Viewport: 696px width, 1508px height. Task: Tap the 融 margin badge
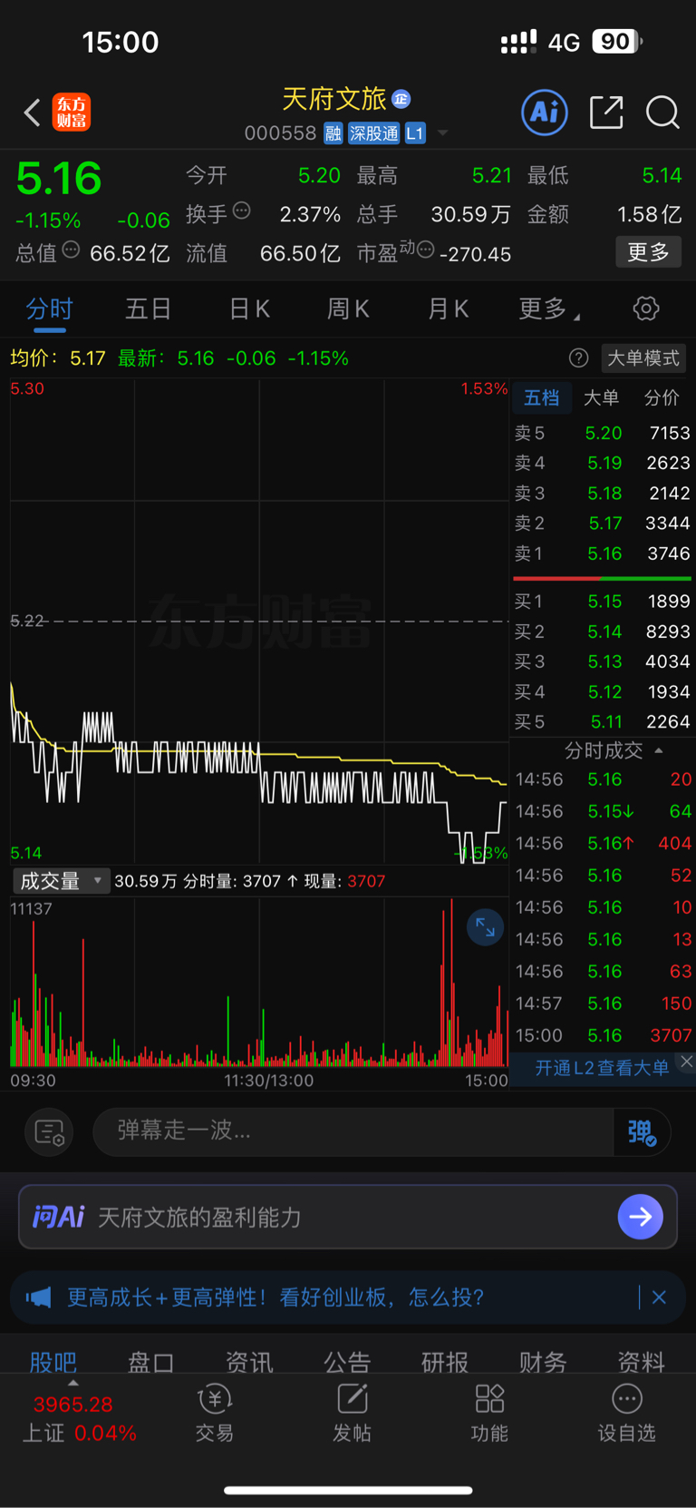tap(333, 133)
